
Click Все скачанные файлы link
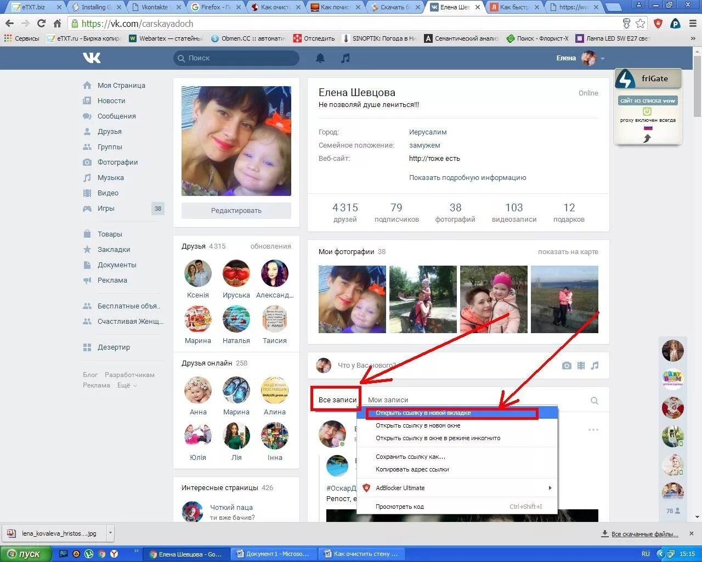click(644, 534)
